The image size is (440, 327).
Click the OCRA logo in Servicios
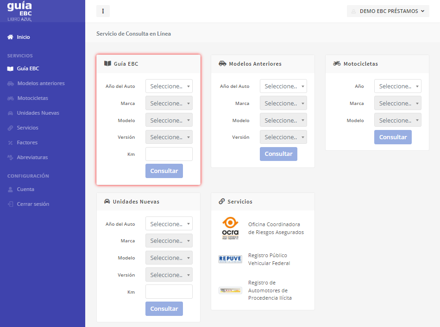230,228
